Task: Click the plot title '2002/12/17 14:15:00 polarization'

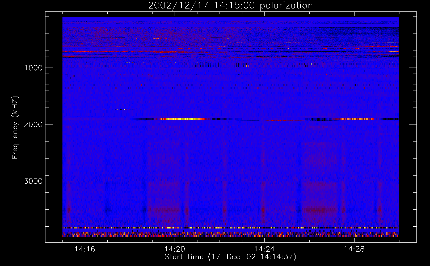Action: point(230,6)
